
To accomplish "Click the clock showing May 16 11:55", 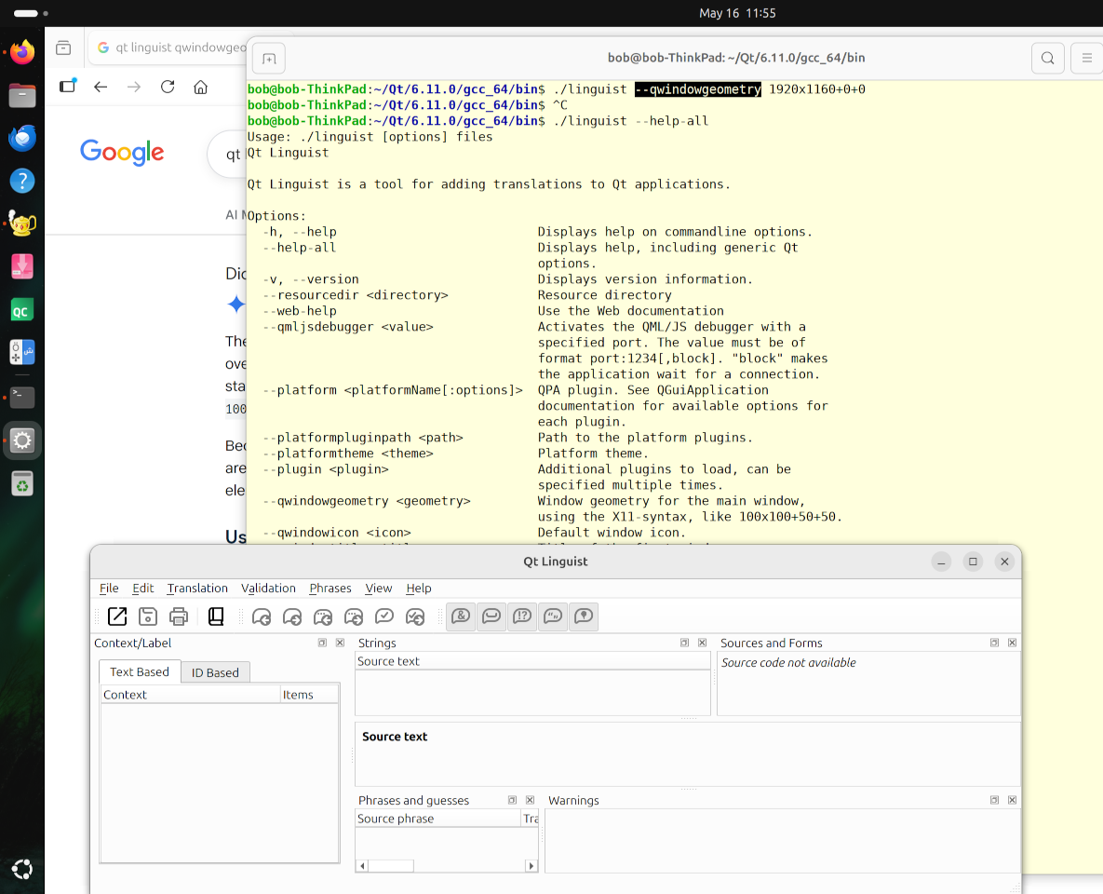I will [737, 13].
